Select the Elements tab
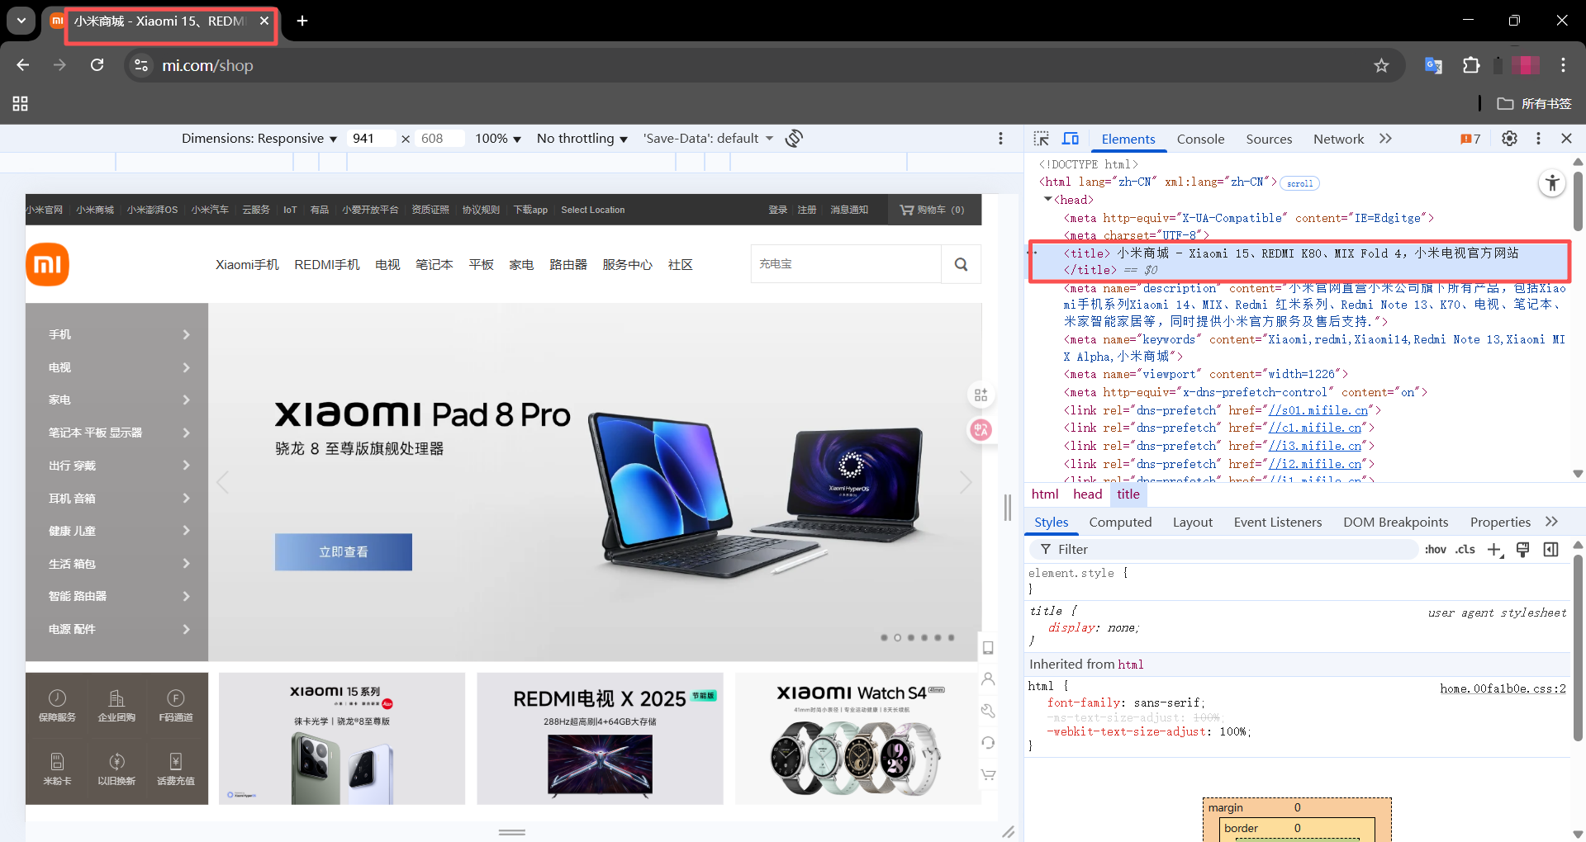Screen dimensions: 1586x842 click(x=1128, y=140)
